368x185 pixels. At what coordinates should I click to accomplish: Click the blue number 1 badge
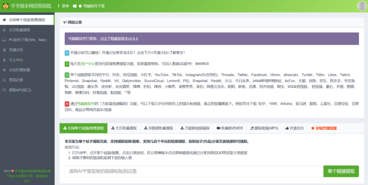pos(67,53)
